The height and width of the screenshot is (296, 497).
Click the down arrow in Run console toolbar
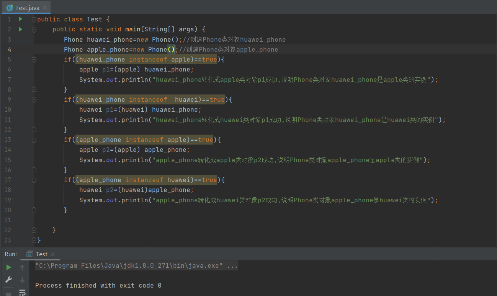tap(22, 280)
